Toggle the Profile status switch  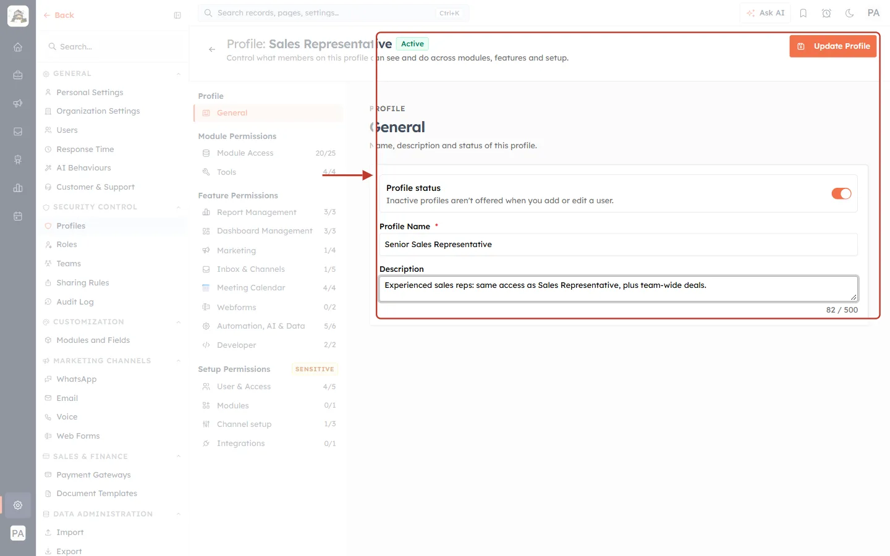tap(841, 194)
